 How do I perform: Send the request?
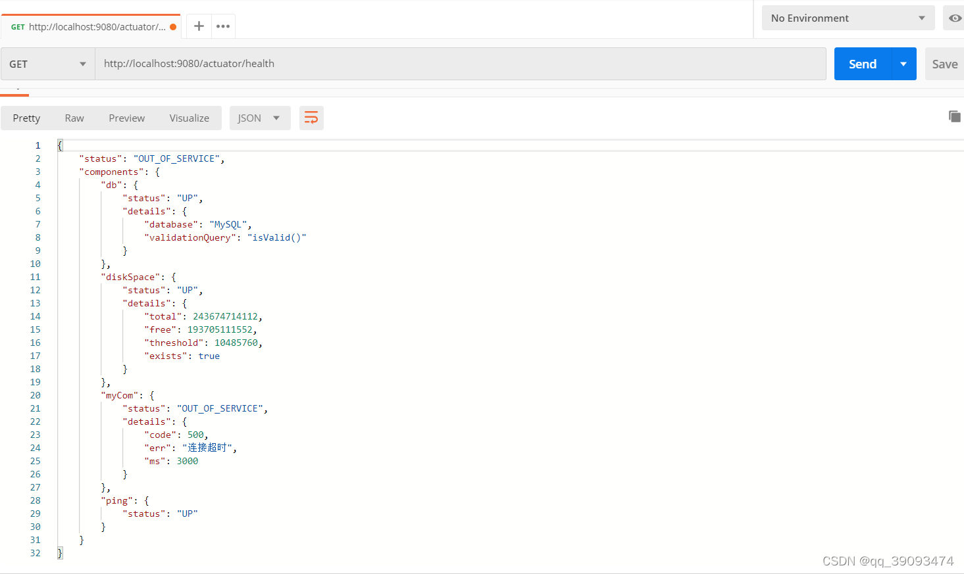[x=863, y=64]
